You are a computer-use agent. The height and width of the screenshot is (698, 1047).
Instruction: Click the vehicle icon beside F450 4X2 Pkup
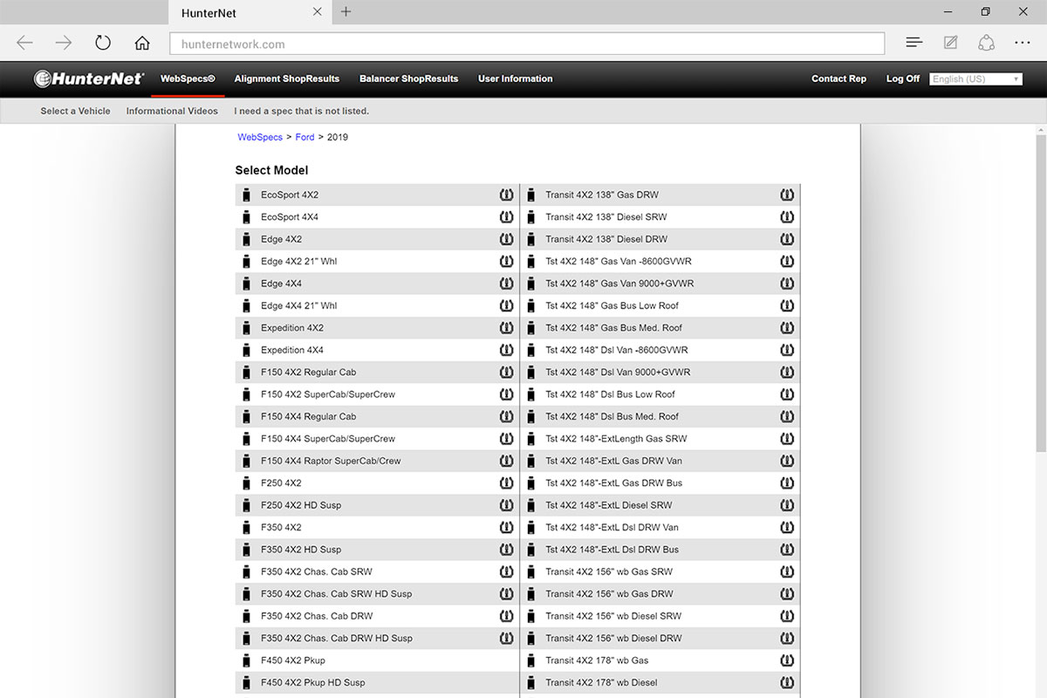(x=246, y=660)
